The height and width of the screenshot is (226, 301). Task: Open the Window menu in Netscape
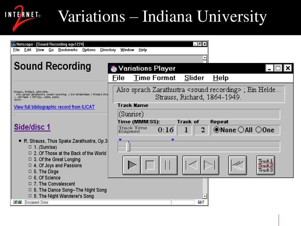[x=127, y=50]
